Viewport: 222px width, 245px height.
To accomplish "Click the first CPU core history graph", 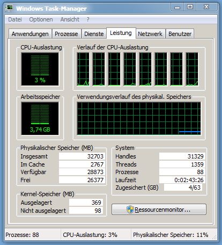I will pyautogui.click(x=83, y=69).
